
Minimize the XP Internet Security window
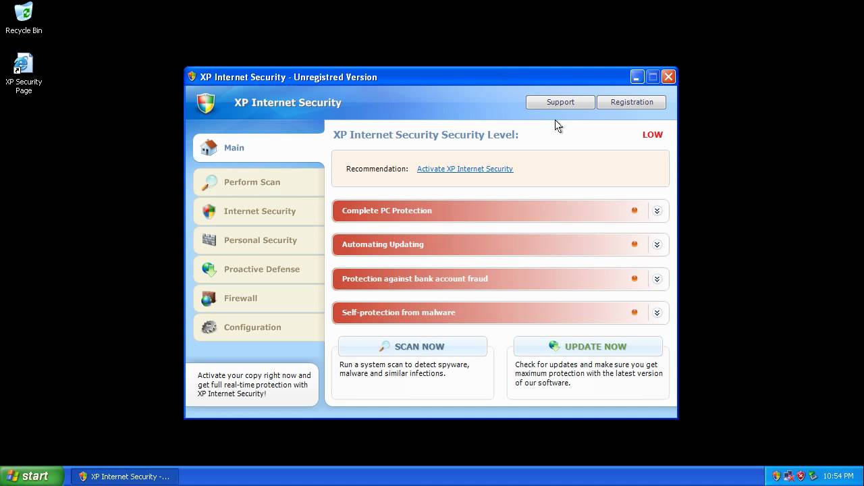(x=637, y=77)
